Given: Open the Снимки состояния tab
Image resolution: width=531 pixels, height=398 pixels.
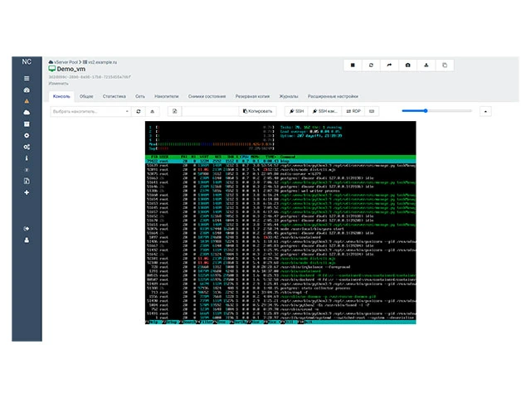Looking at the screenshot, I should 207,96.
